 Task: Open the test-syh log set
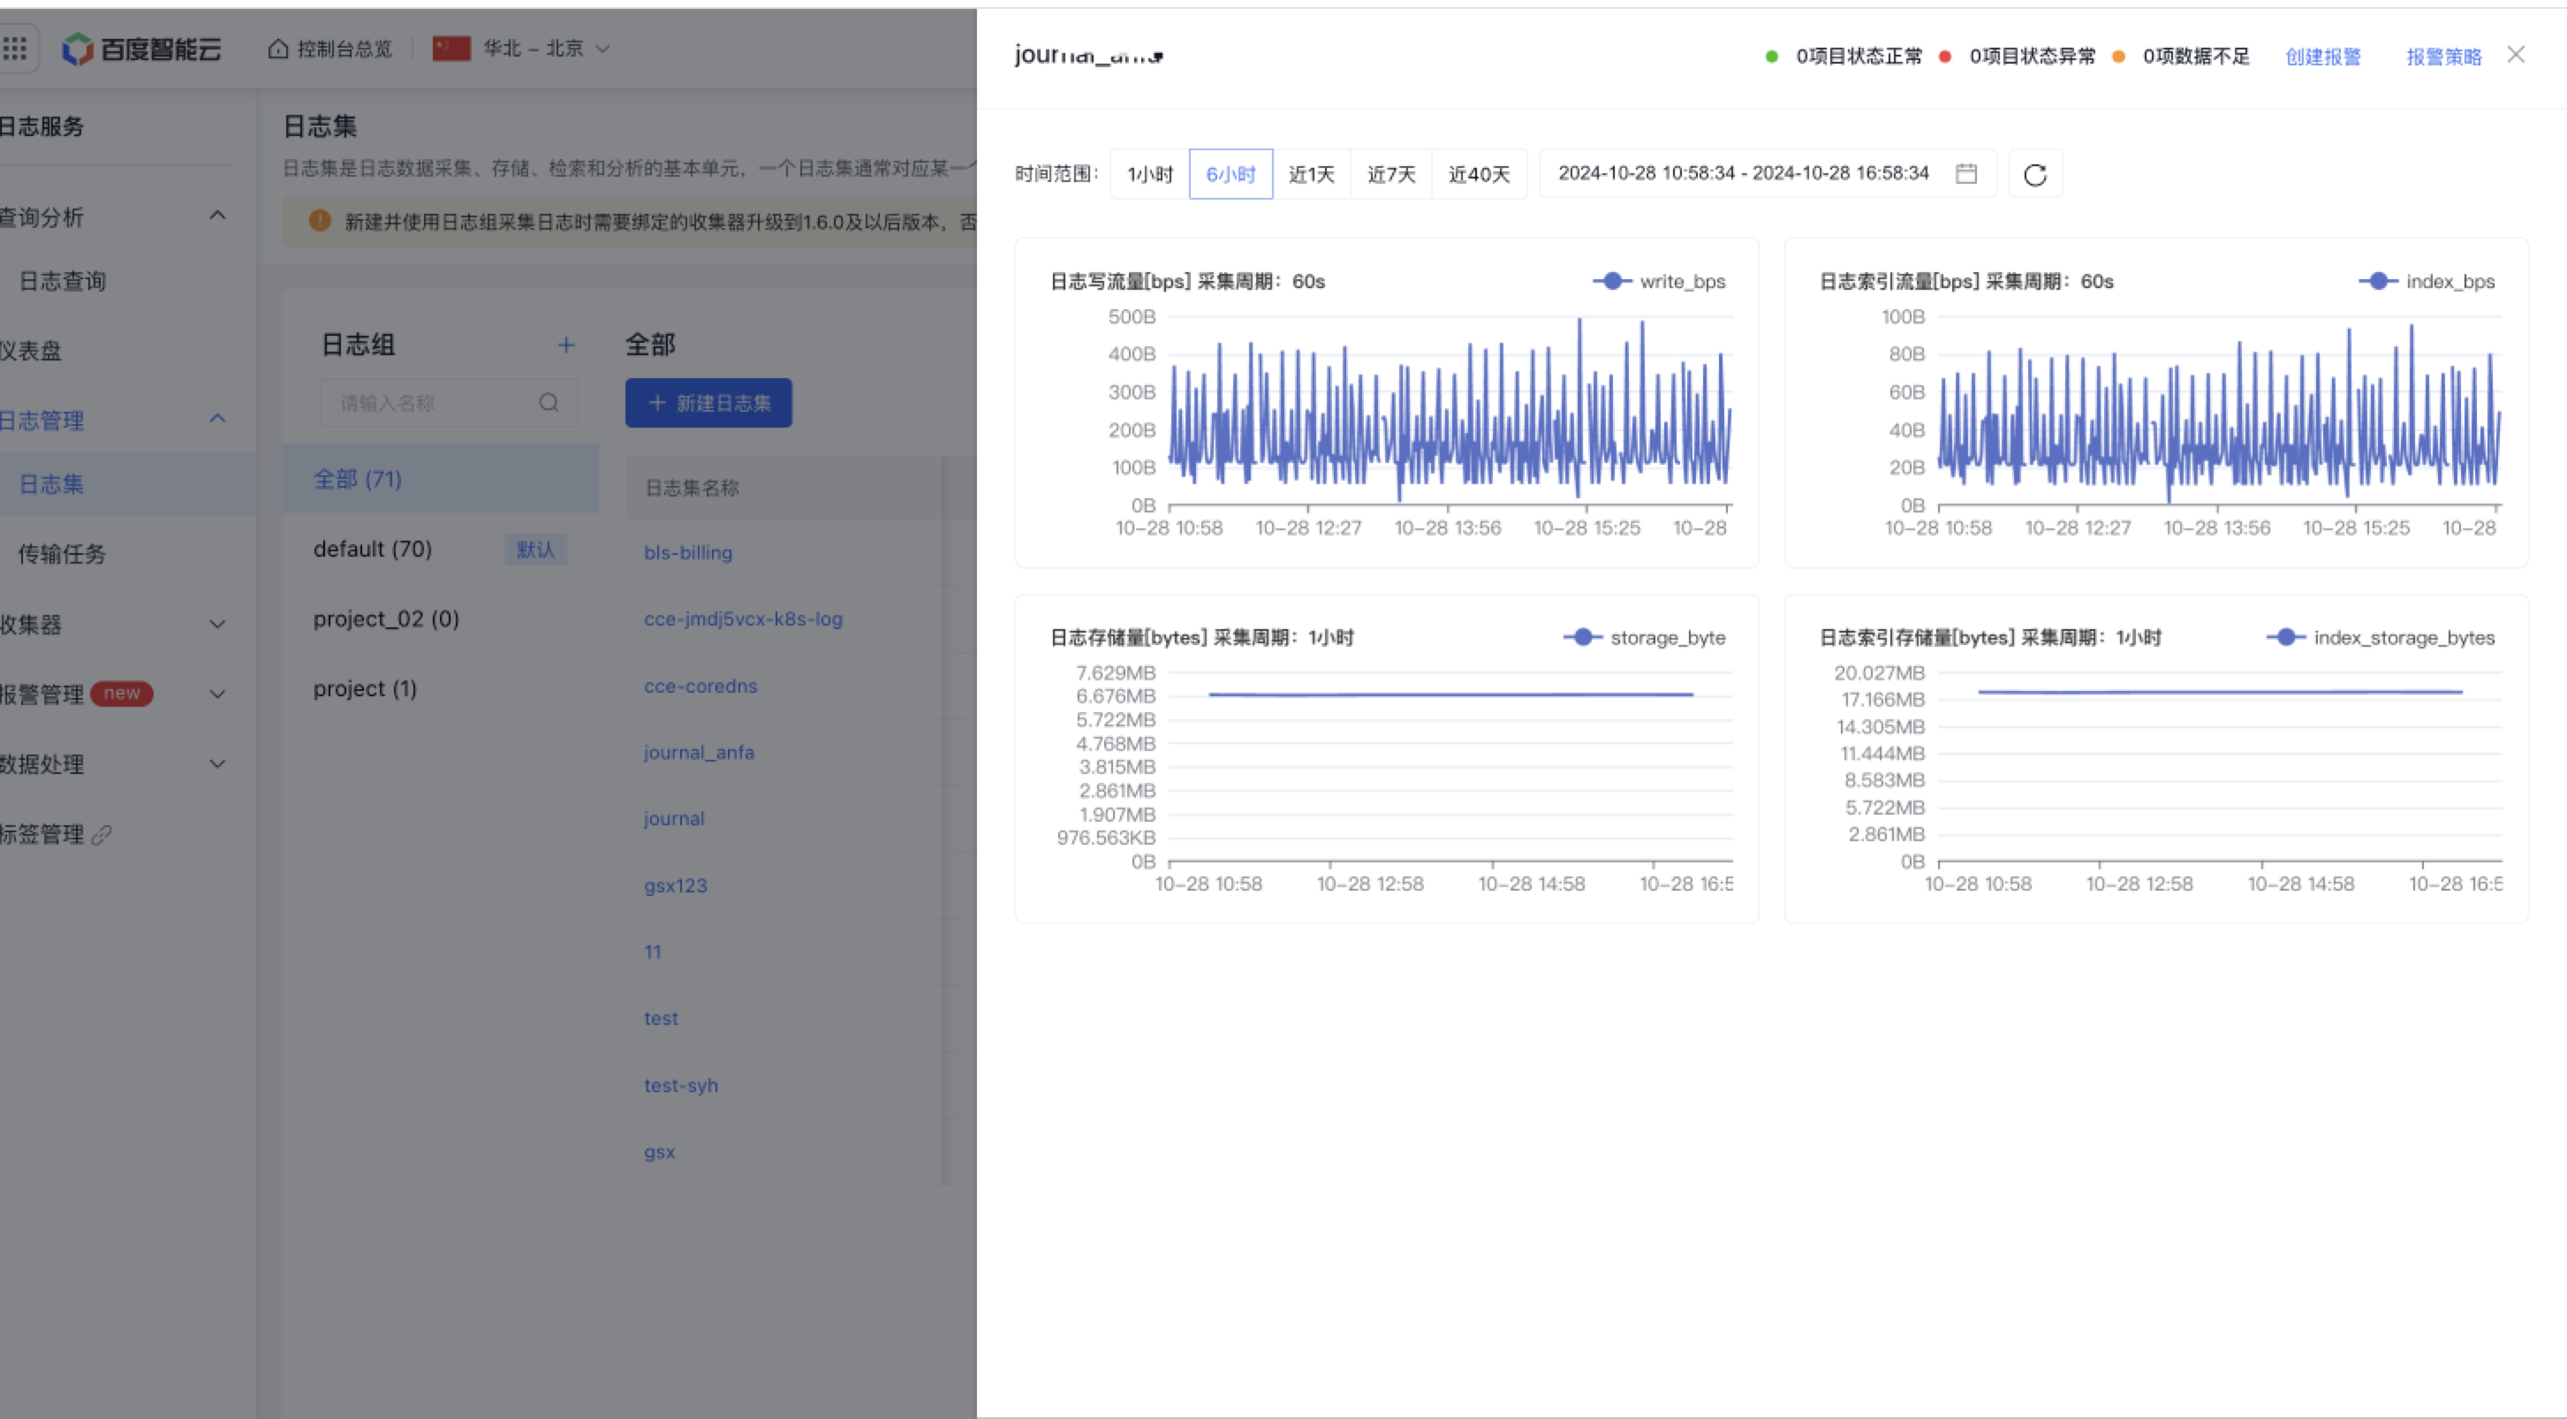680,1085
